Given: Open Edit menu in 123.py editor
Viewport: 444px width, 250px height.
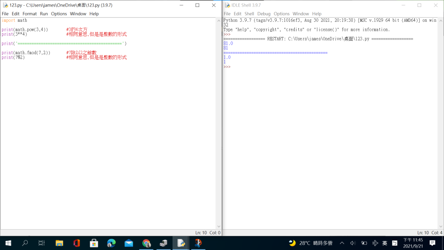Looking at the screenshot, I should pos(16,13).
